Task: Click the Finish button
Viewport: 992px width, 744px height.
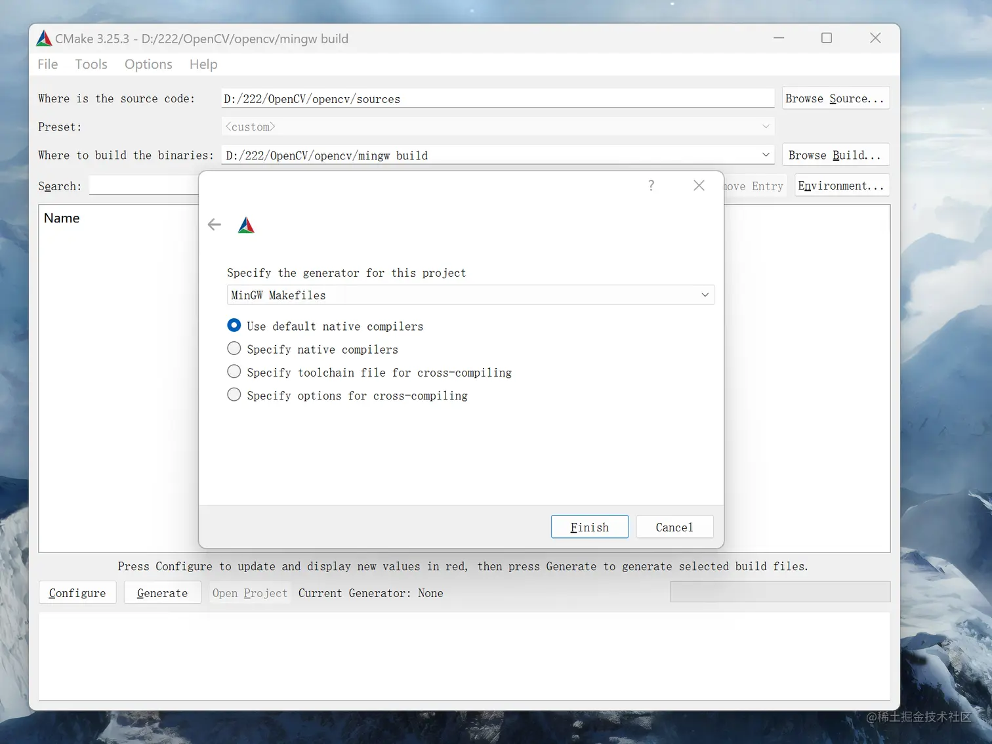Action: tap(590, 527)
